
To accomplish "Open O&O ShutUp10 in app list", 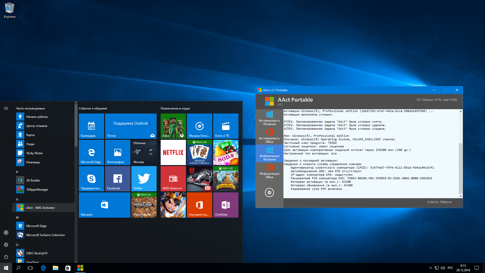I will coord(43,253).
